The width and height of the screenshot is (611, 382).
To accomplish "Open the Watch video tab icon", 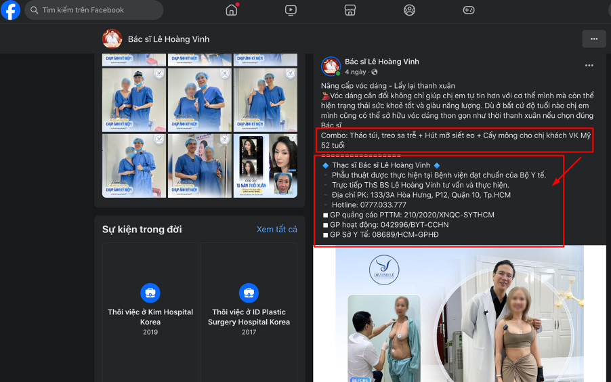I will [291, 10].
